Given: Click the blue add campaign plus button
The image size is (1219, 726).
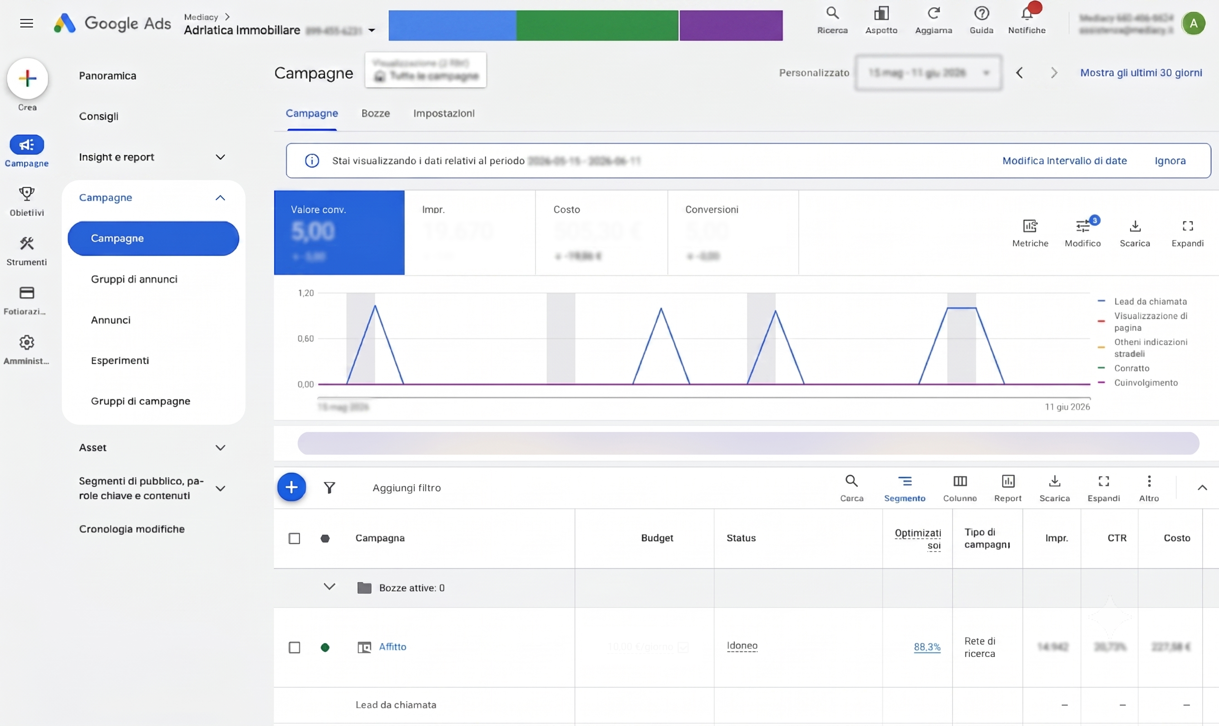Looking at the screenshot, I should [x=291, y=487].
